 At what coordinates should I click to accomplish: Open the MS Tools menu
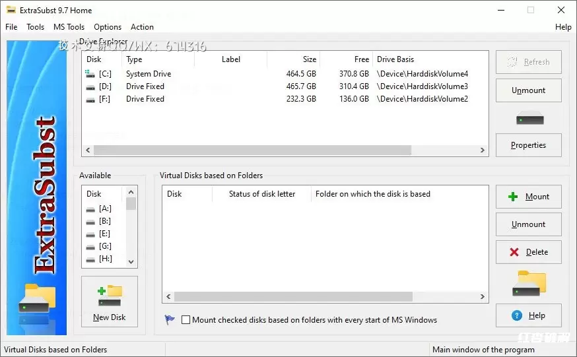point(69,27)
